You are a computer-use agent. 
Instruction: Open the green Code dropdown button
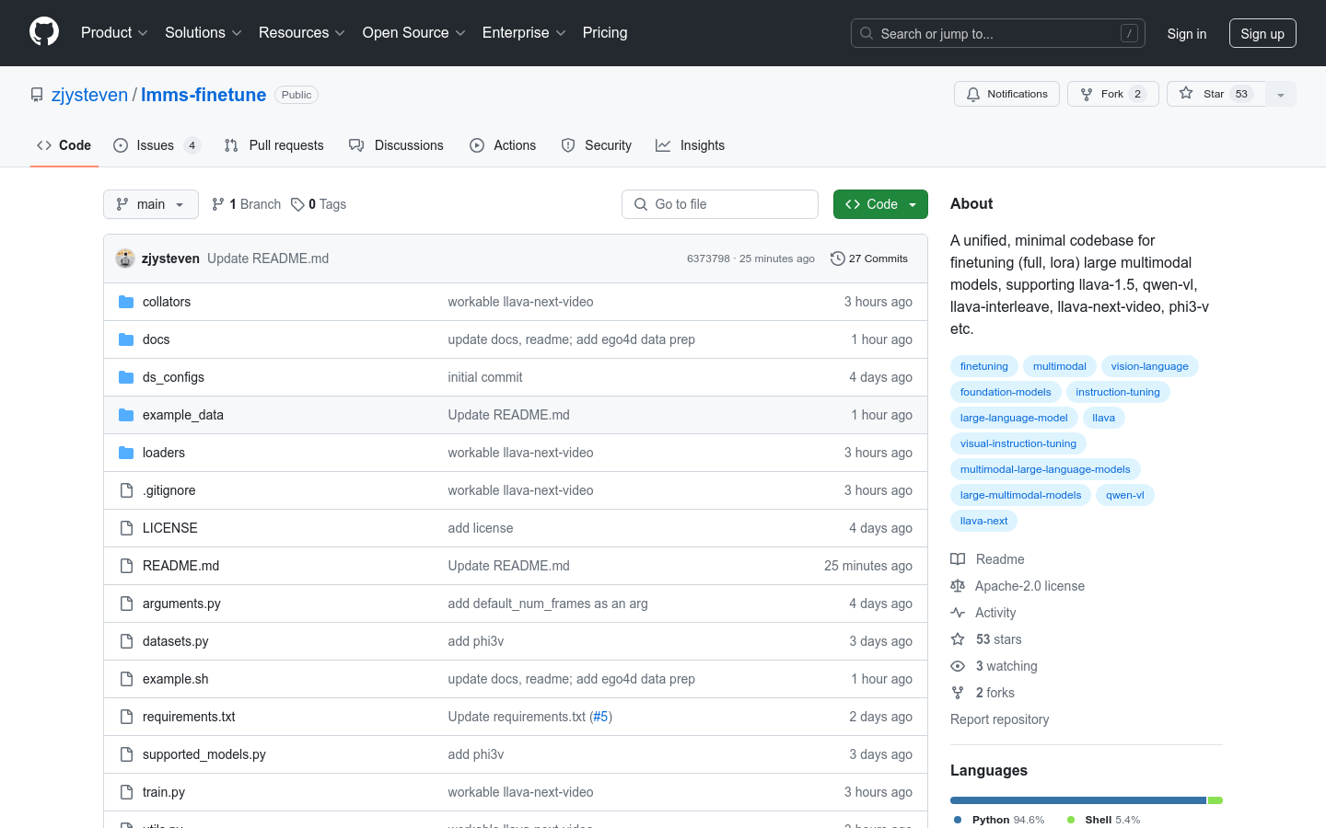pyautogui.click(x=880, y=204)
